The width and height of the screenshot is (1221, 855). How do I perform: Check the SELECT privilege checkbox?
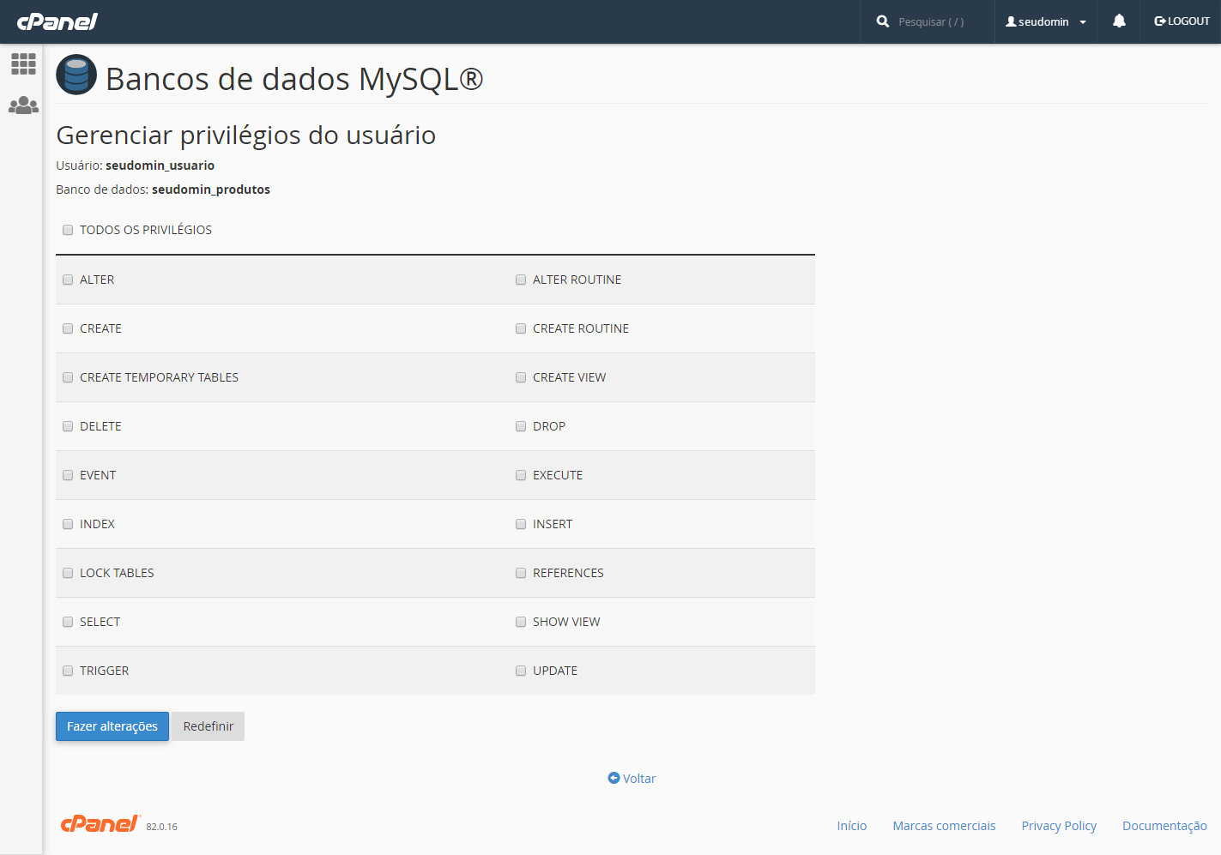[68, 622]
